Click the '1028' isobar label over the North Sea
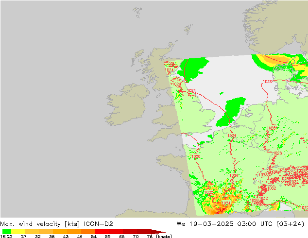Viewport: 308px width, 238px height. 267,82
